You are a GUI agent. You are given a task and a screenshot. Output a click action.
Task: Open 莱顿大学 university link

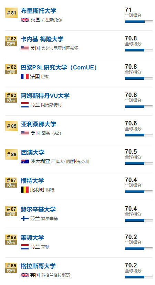click(x=32, y=238)
